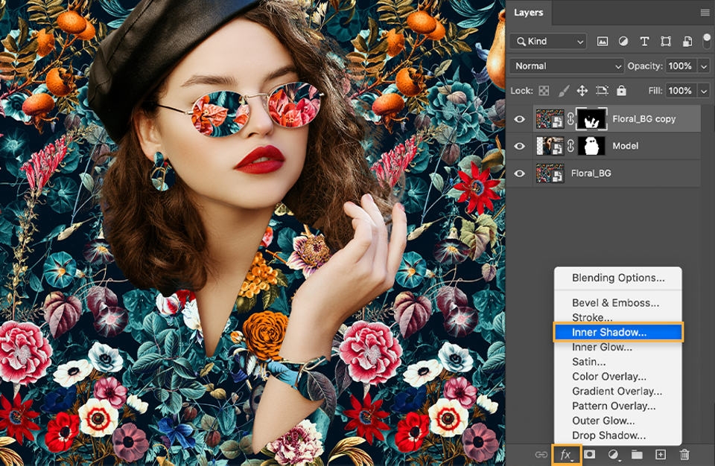Screen dimensions: 715x466
Task: Hide the Floral_BG copy layer
Action: click(520, 119)
